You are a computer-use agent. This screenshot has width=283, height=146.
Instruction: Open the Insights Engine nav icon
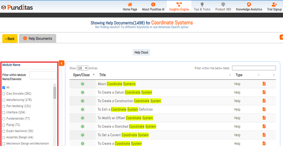179,5
